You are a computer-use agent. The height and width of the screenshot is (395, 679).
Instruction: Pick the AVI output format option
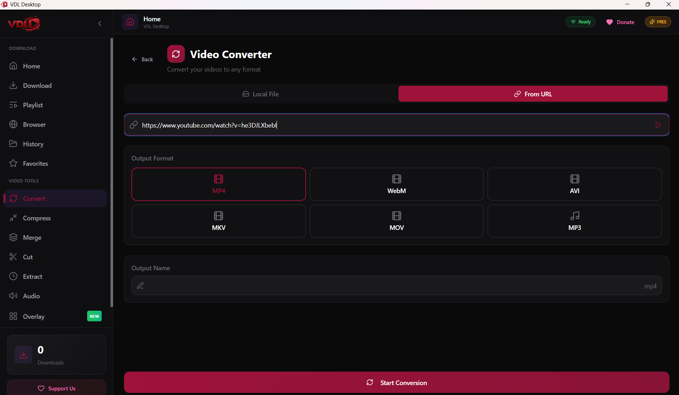[574, 184]
